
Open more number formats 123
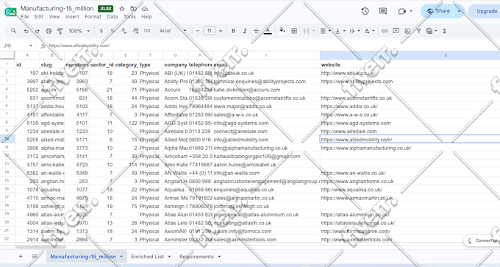point(146,31)
